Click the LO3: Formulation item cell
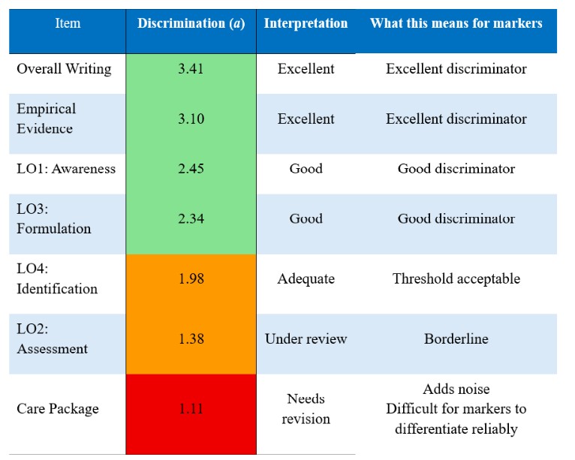The image size is (575, 460). point(68,224)
